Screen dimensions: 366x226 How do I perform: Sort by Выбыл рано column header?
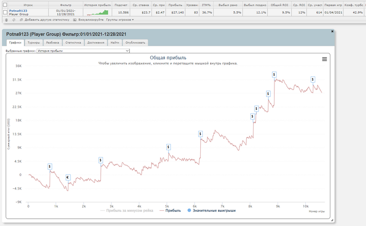(228, 5)
